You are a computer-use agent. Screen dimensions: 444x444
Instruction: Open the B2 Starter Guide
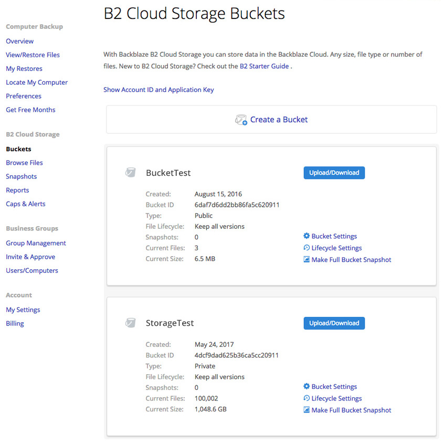pos(263,66)
